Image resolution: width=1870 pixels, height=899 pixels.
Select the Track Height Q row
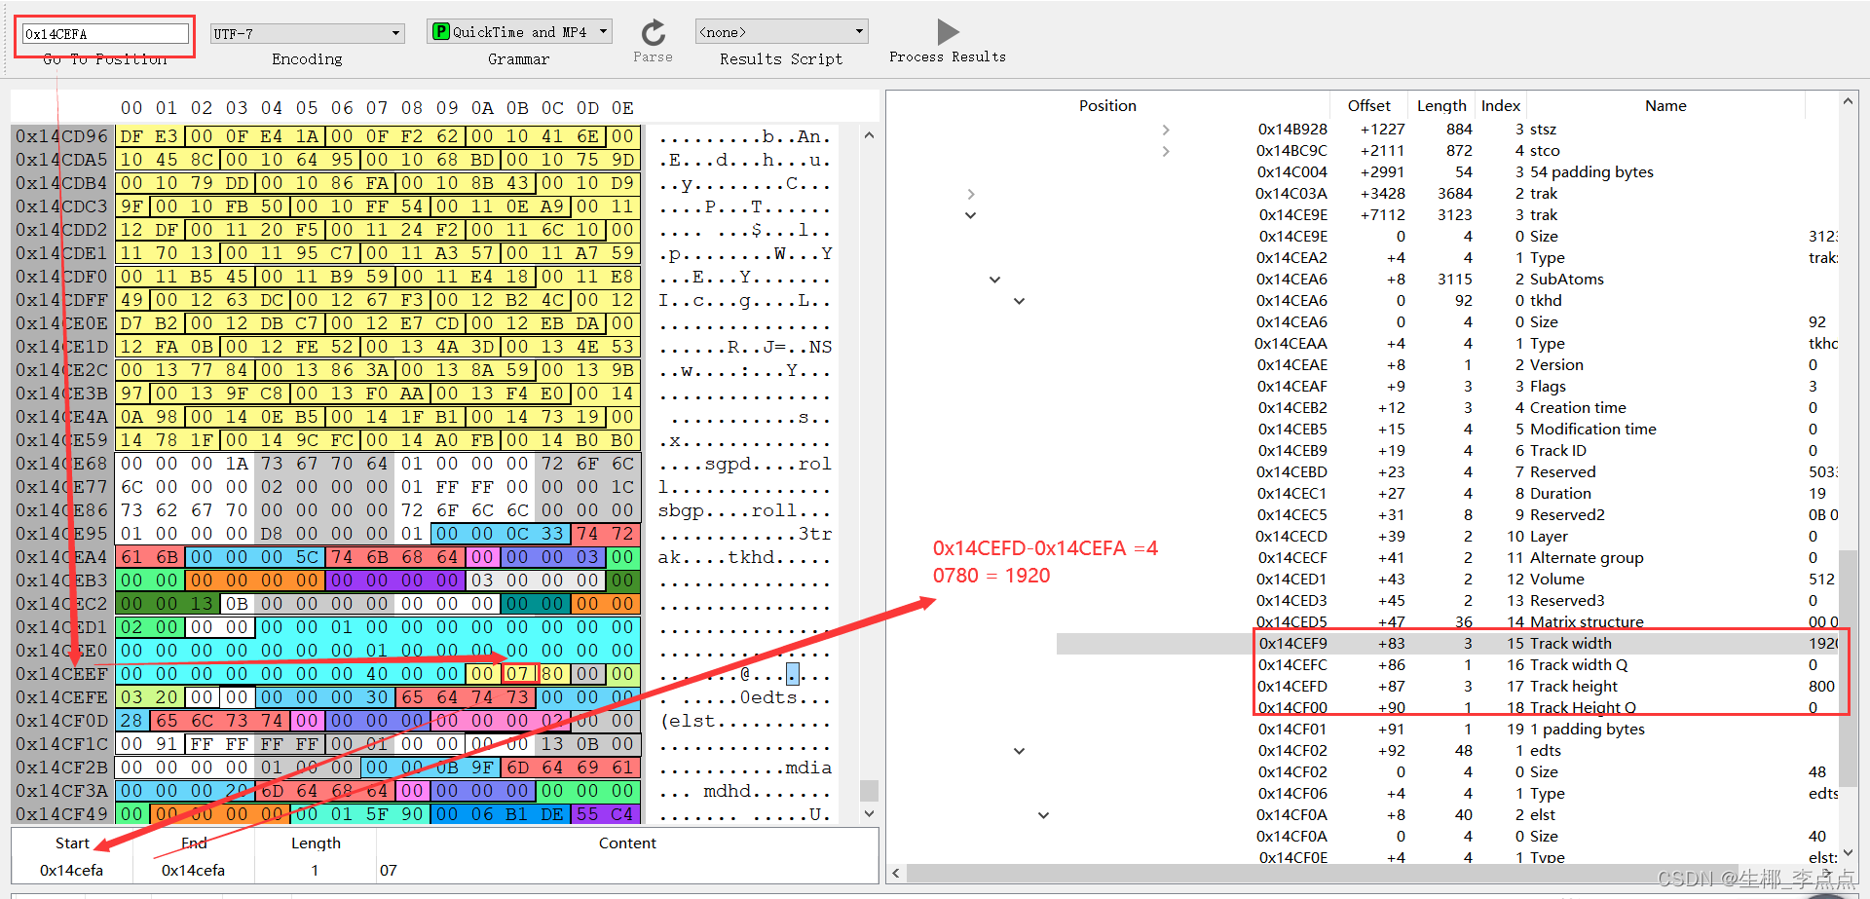point(1447,708)
